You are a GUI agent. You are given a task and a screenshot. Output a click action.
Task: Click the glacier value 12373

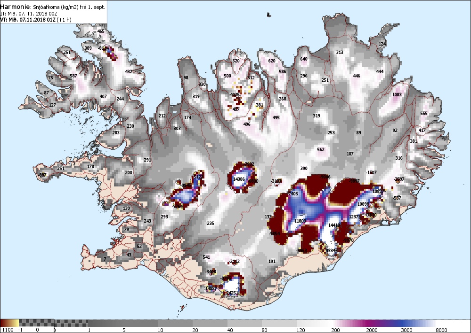(x=355, y=217)
